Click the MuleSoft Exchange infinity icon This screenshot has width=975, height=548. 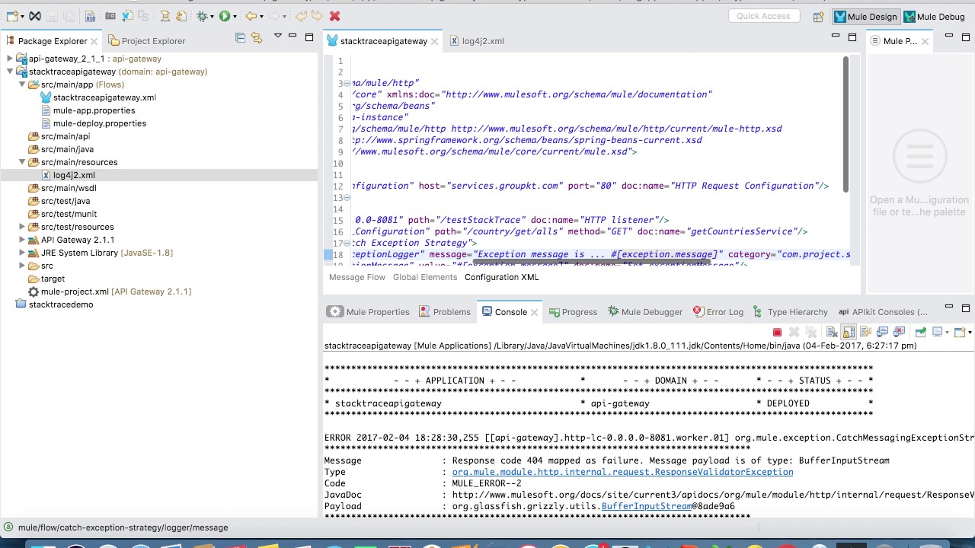tap(35, 16)
